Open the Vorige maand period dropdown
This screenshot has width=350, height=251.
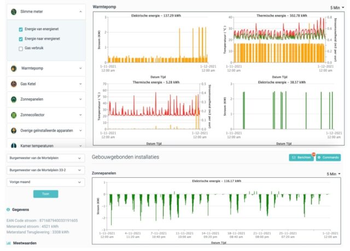[45, 181]
